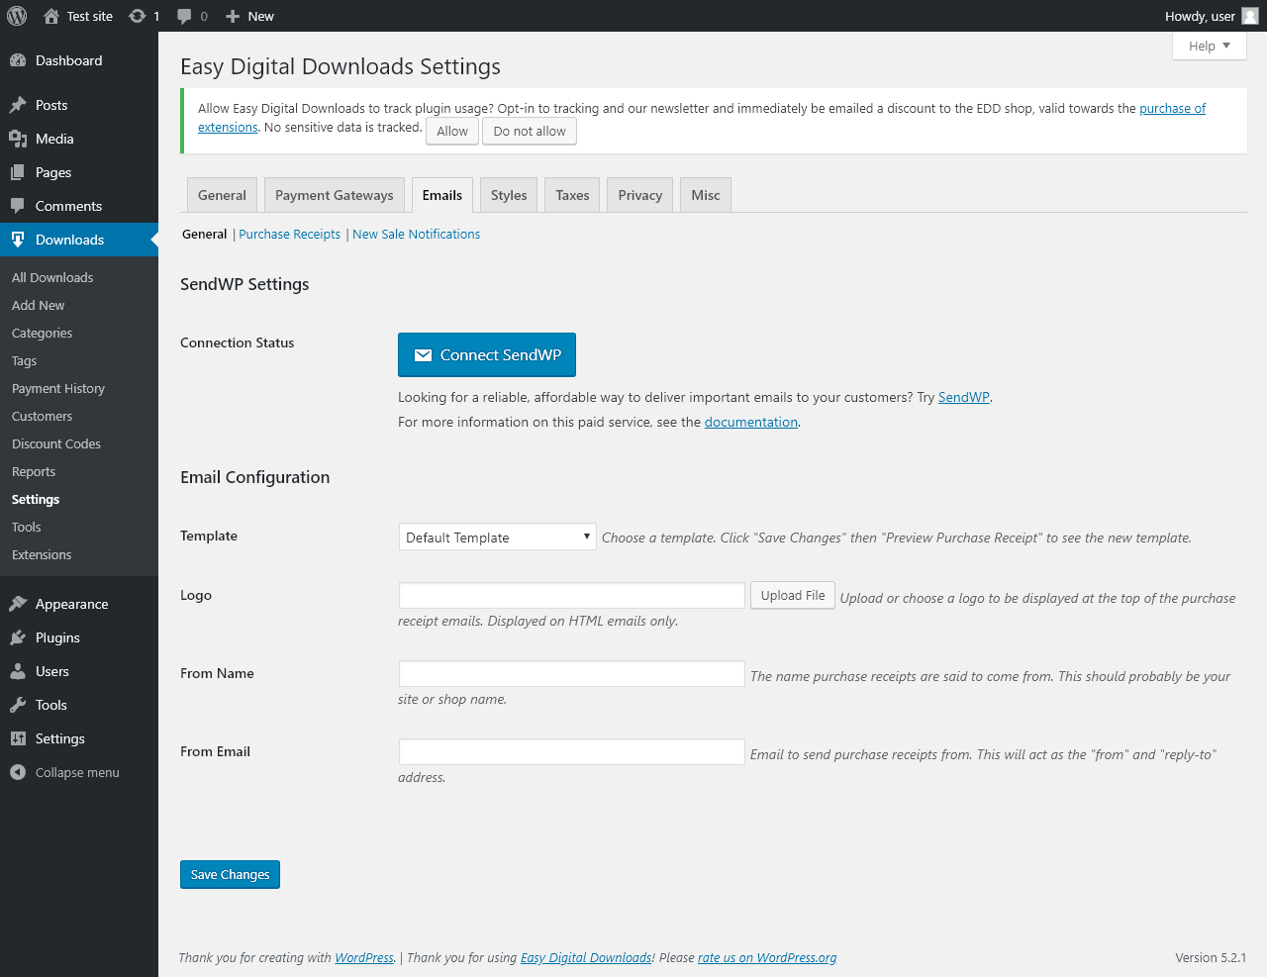Viewport: 1267px width, 977px height.
Task: Expand the Help dropdown panel
Action: click(1210, 46)
